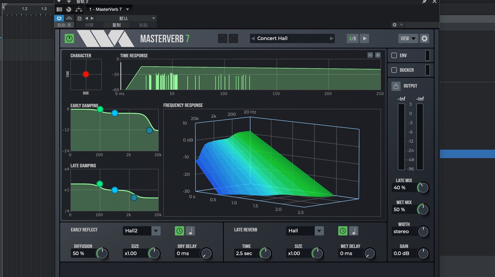495x277 pixels.
Task: Select previous host preset arrow
Action: pyautogui.click(x=87, y=18)
